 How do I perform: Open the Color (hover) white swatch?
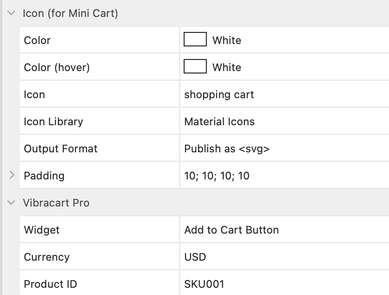[x=195, y=67]
